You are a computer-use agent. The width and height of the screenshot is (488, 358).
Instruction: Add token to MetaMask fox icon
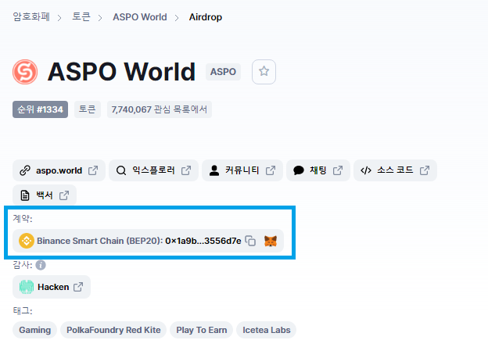coord(271,241)
